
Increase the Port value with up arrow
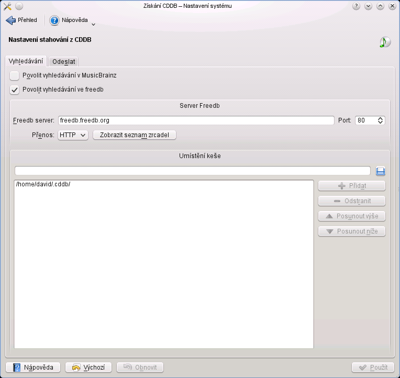pyautogui.click(x=380, y=118)
